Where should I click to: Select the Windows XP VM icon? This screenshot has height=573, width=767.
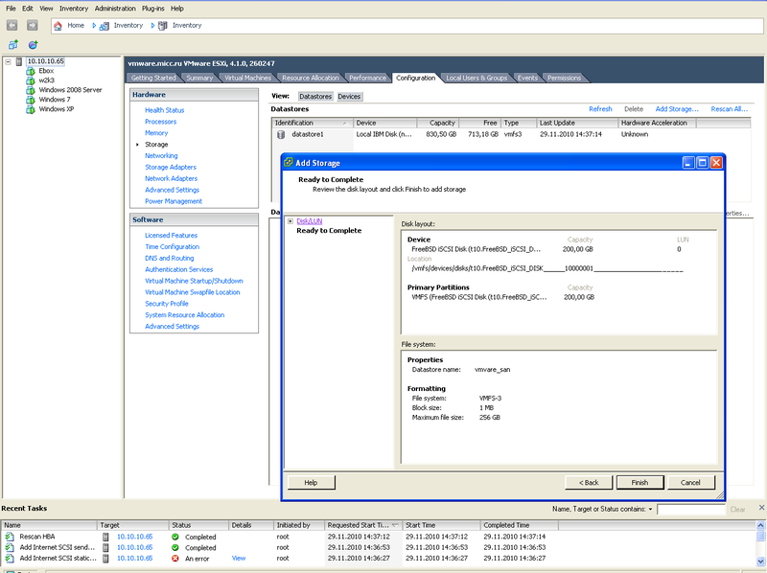coord(31,109)
